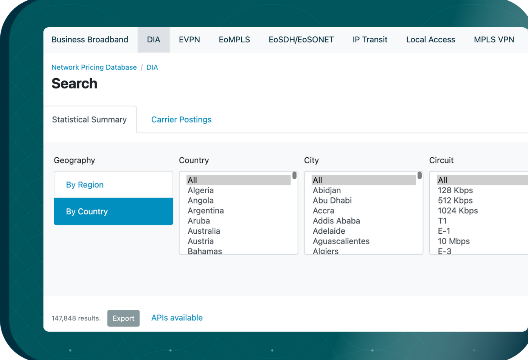
Task: Select T1 in the Circuit list
Action: pos(442,221)
